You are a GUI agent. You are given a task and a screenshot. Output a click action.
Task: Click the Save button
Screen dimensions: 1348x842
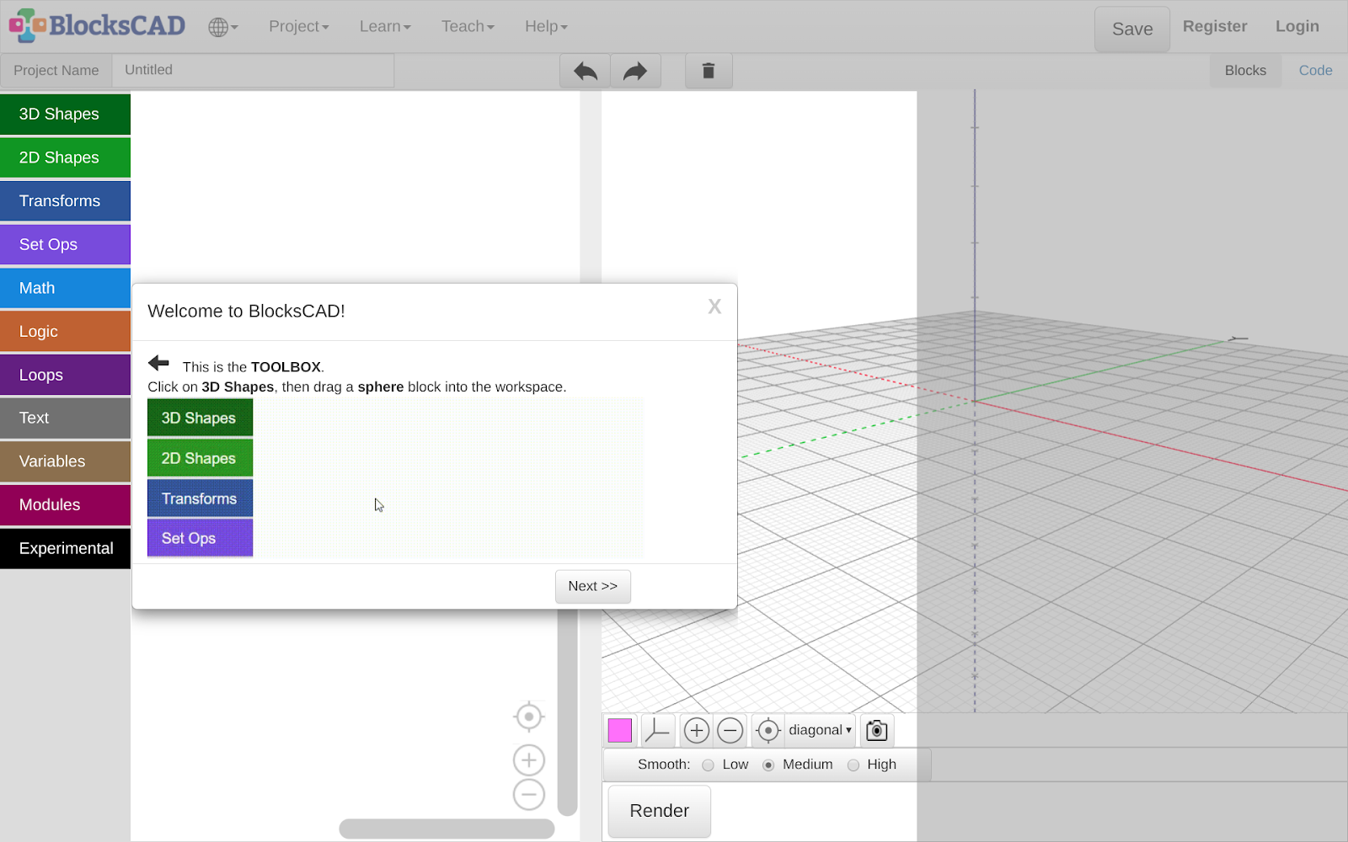click(1132, 29)
